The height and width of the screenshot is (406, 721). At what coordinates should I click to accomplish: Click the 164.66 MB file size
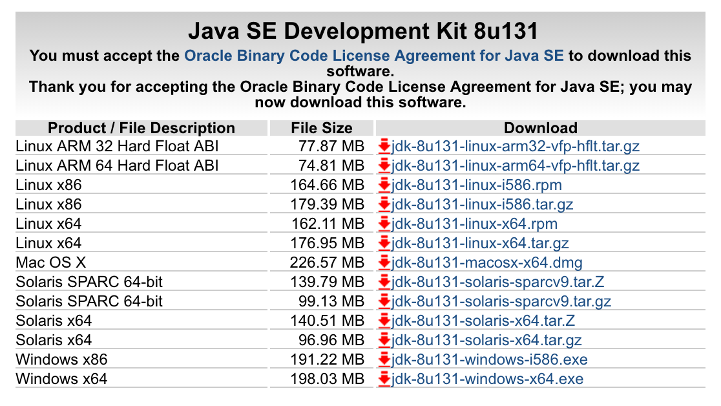(328, 185)
